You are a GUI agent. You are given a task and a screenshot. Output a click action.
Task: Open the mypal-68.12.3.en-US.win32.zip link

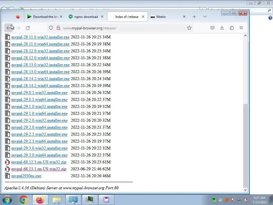39,162
